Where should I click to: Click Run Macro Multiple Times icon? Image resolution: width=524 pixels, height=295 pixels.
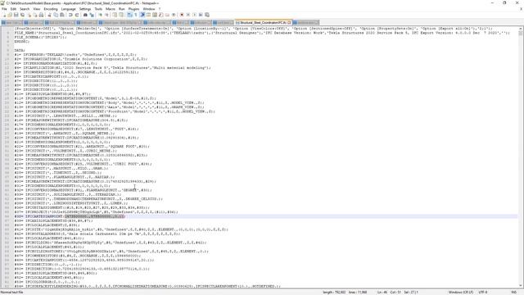point(201,15)
